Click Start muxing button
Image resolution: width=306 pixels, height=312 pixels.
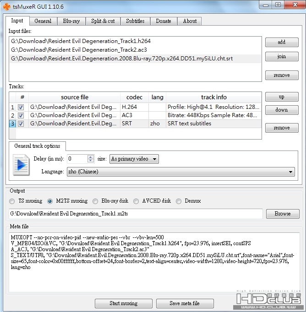click(124, 303)
